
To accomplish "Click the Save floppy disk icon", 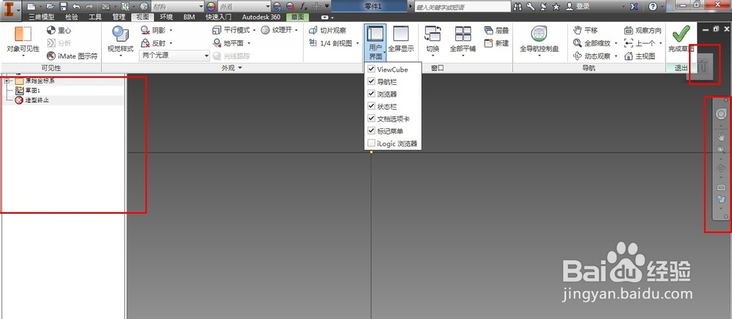I will (x=63, y=7).
